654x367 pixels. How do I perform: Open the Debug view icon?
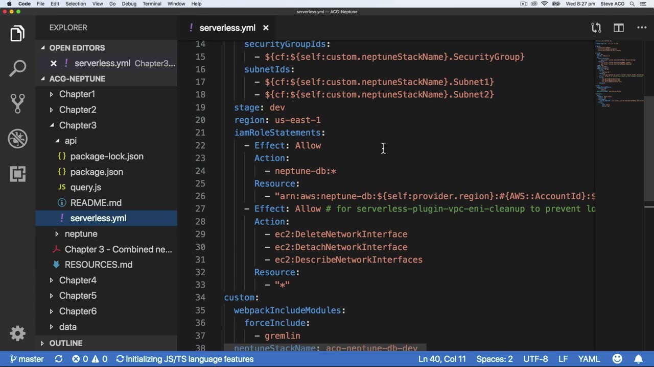17,139
